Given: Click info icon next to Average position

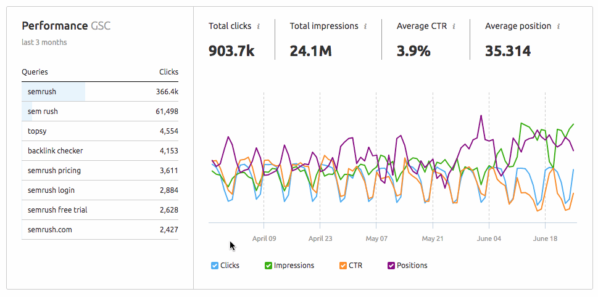Looking at the screenshot, I should pyautogui.click(x=559, y=26).
